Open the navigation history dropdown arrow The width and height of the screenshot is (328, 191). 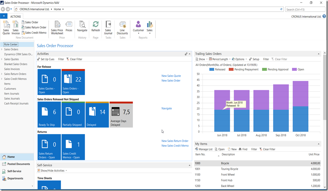coord(11,9)
